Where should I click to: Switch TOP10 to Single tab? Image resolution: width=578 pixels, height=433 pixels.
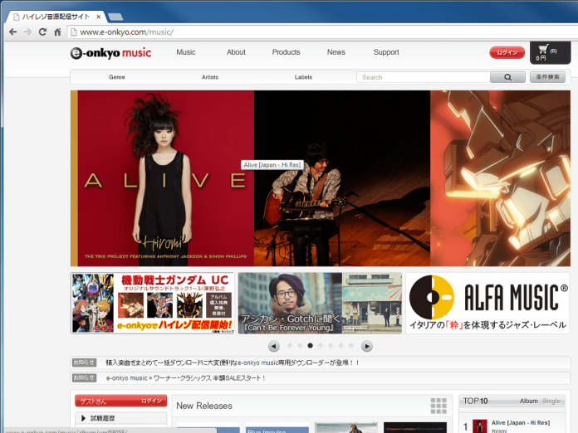551,401
